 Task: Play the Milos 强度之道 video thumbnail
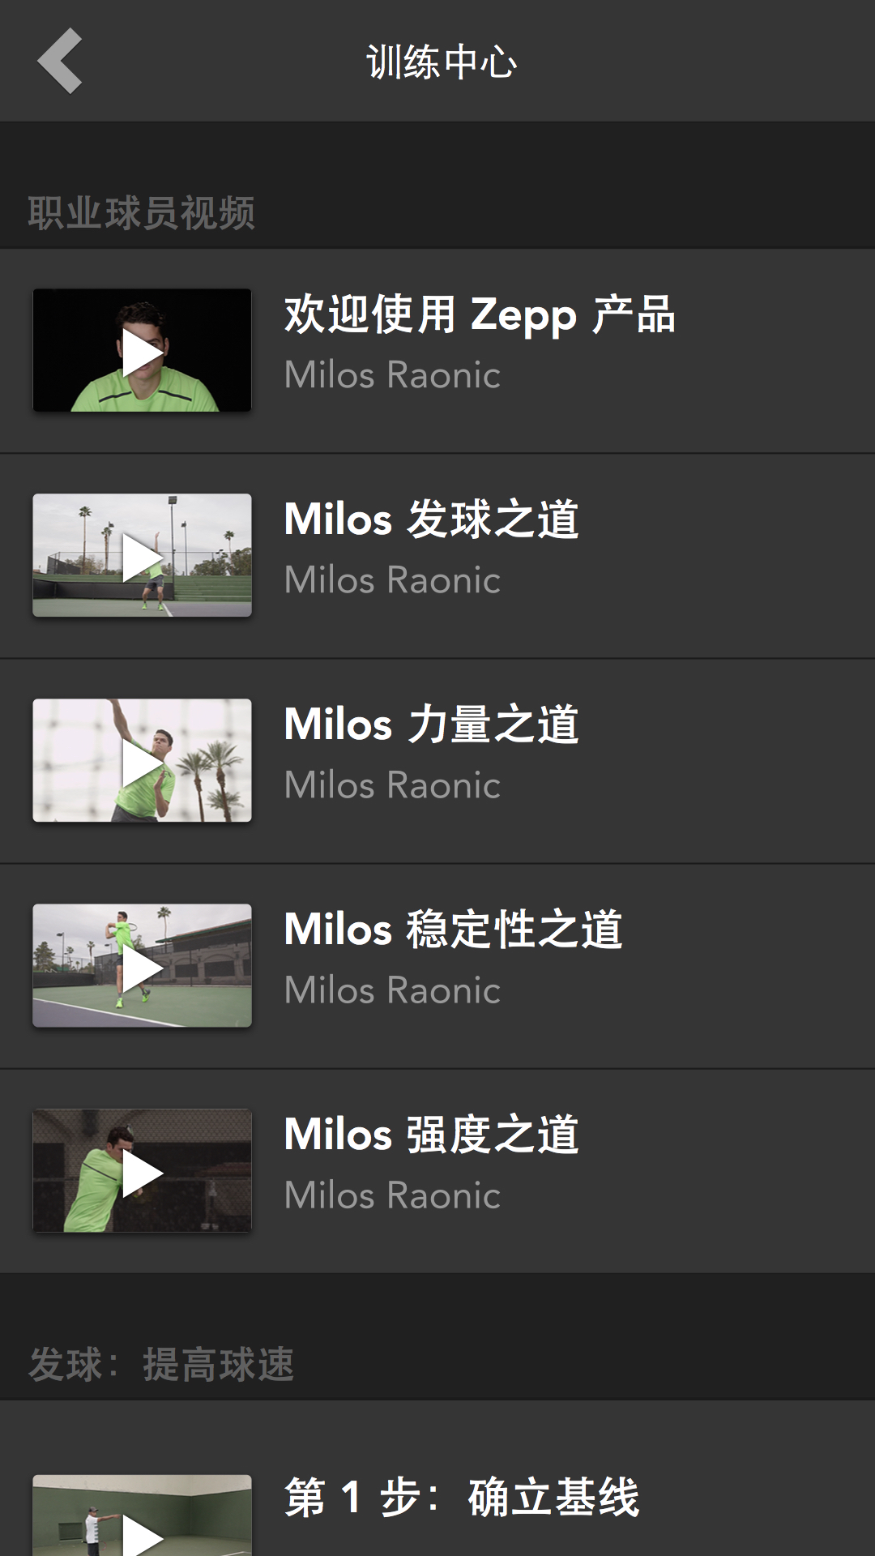point(142,1171)
